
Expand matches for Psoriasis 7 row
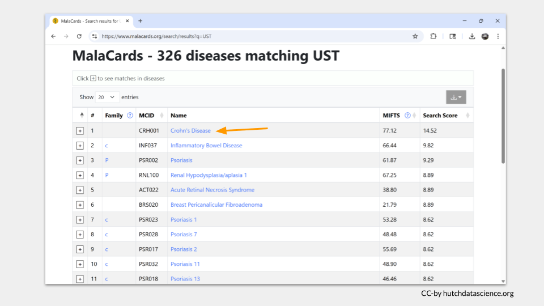80,235
